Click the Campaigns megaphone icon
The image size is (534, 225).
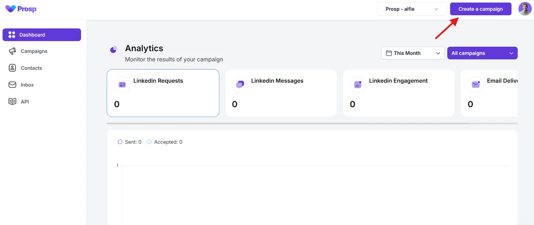point(12,51)
